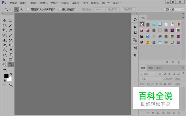Click the black foreground color swatch
Screen dimensions: 186x116
[6, 76]
